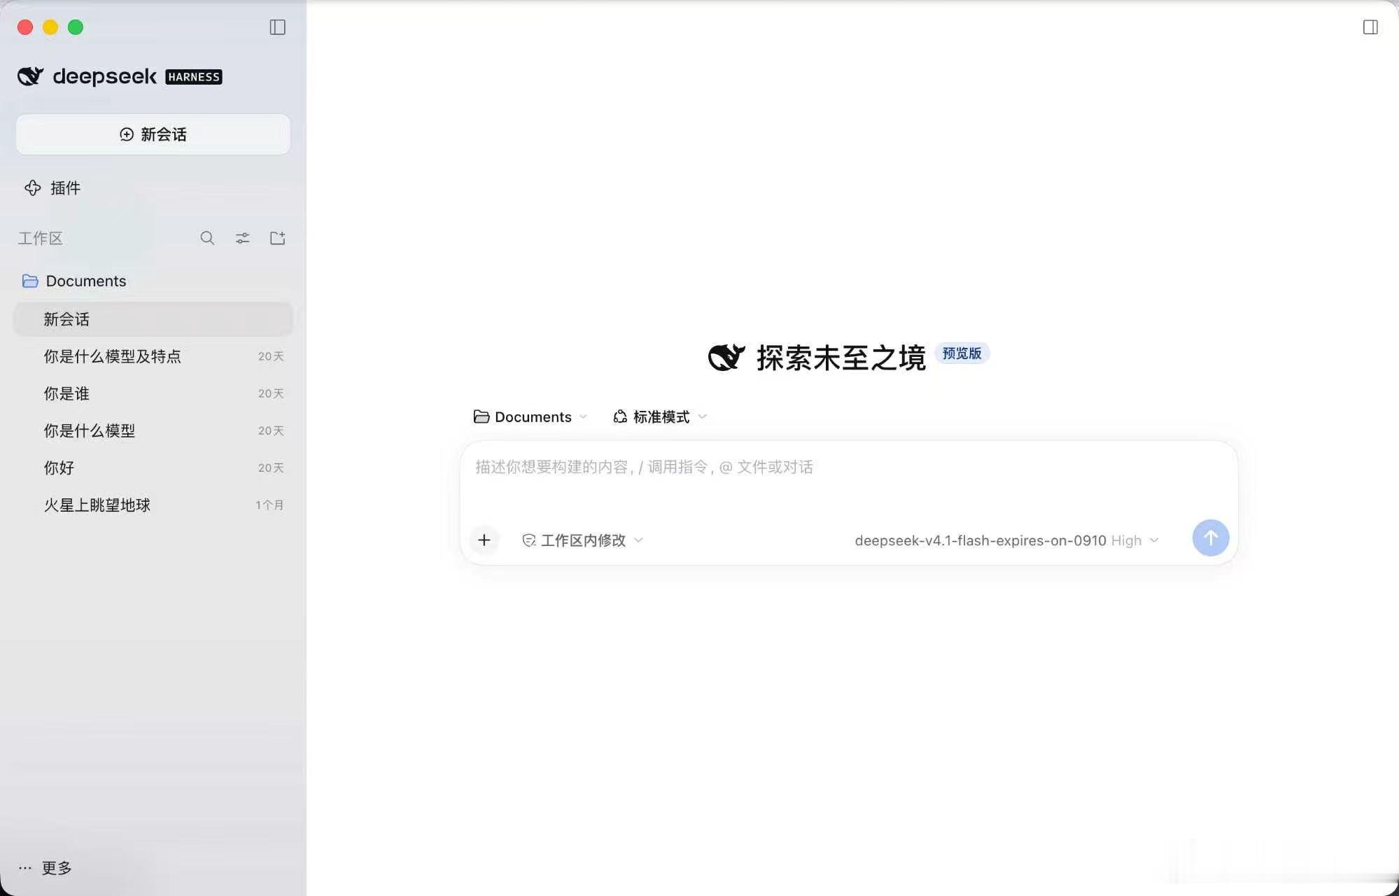Add a new workspace folder
This screenshot has width=1399, height=896.
(277, 238)
